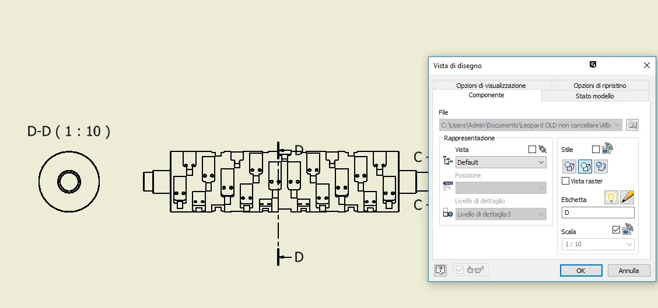658x308 pixels.
Task: Toggle label visibility light bulb icon
Action: 611,197
